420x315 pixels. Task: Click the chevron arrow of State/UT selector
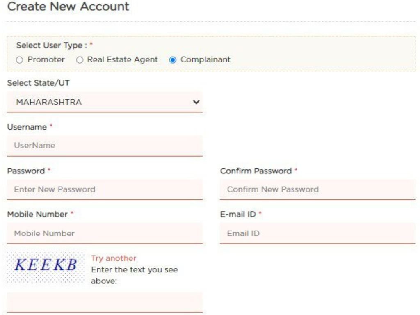(196, 102)
